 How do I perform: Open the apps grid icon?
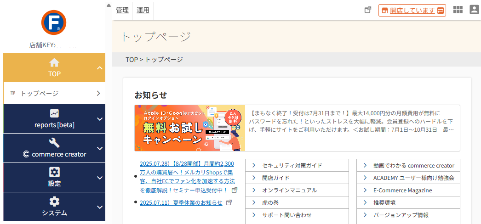coord(458,10)
